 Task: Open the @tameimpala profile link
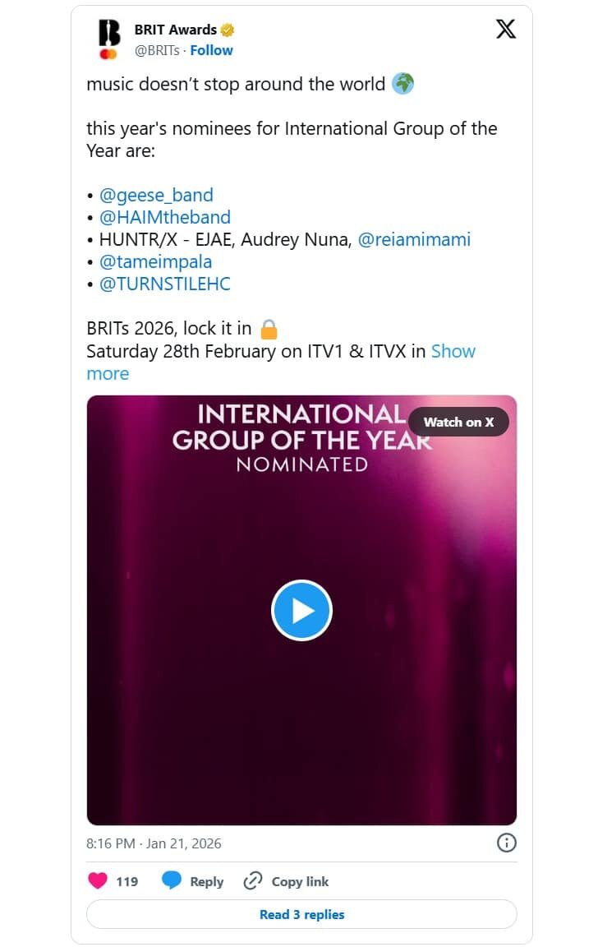156,261
